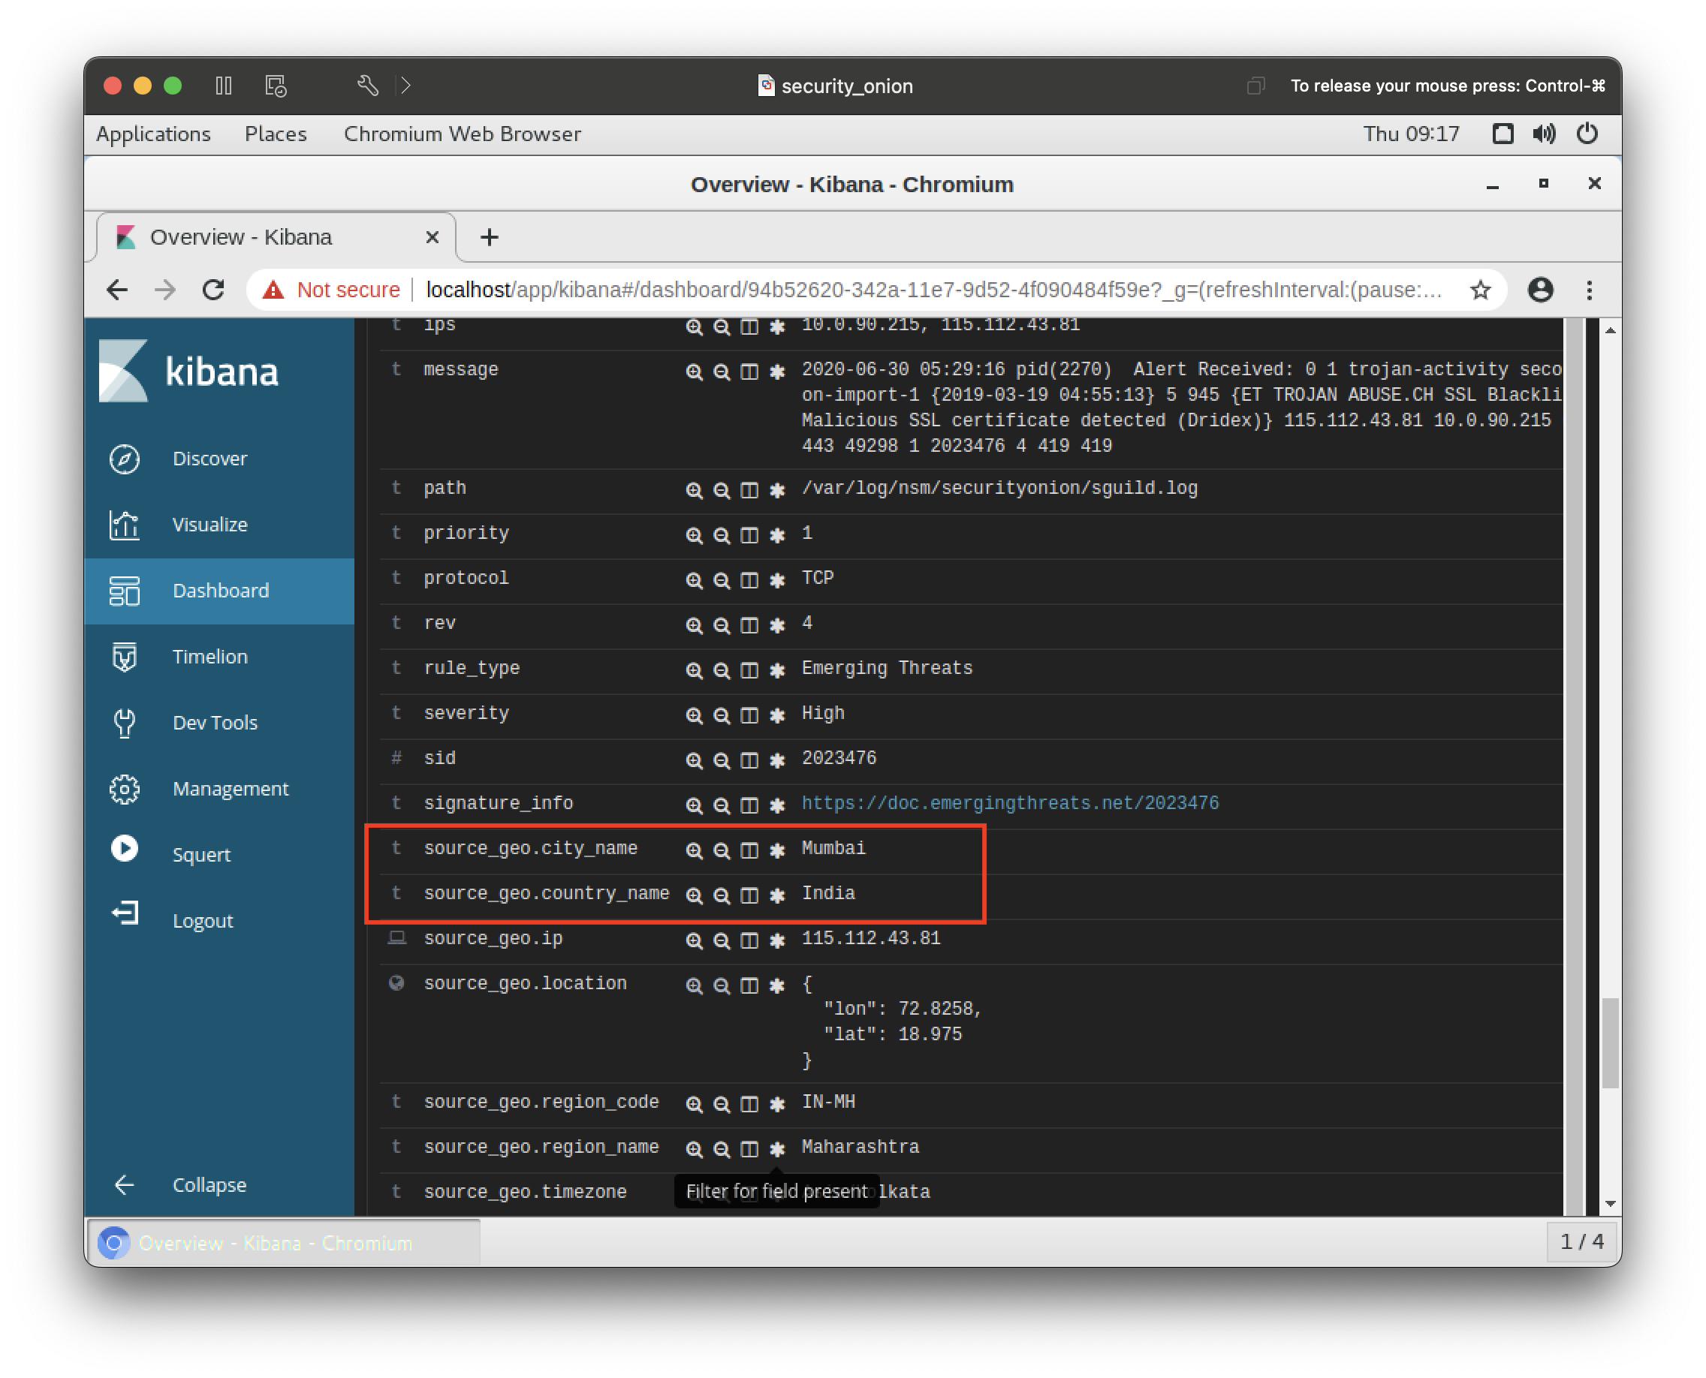1706x1378 pixels.
Task: Toggle source_geo.ip column in table
Action: point(749,941)
